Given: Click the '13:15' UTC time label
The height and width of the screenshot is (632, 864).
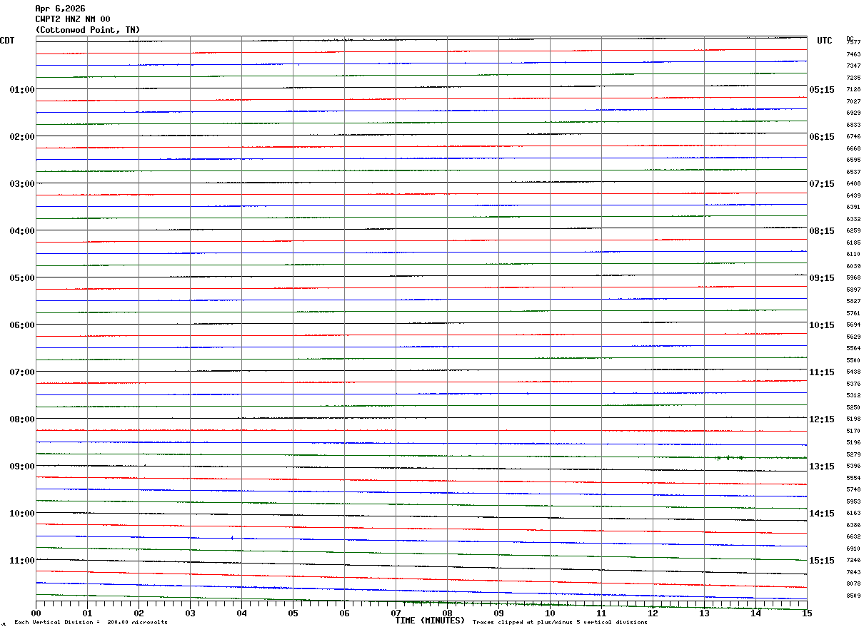Looking at the screenshot, I should (822, 467).
